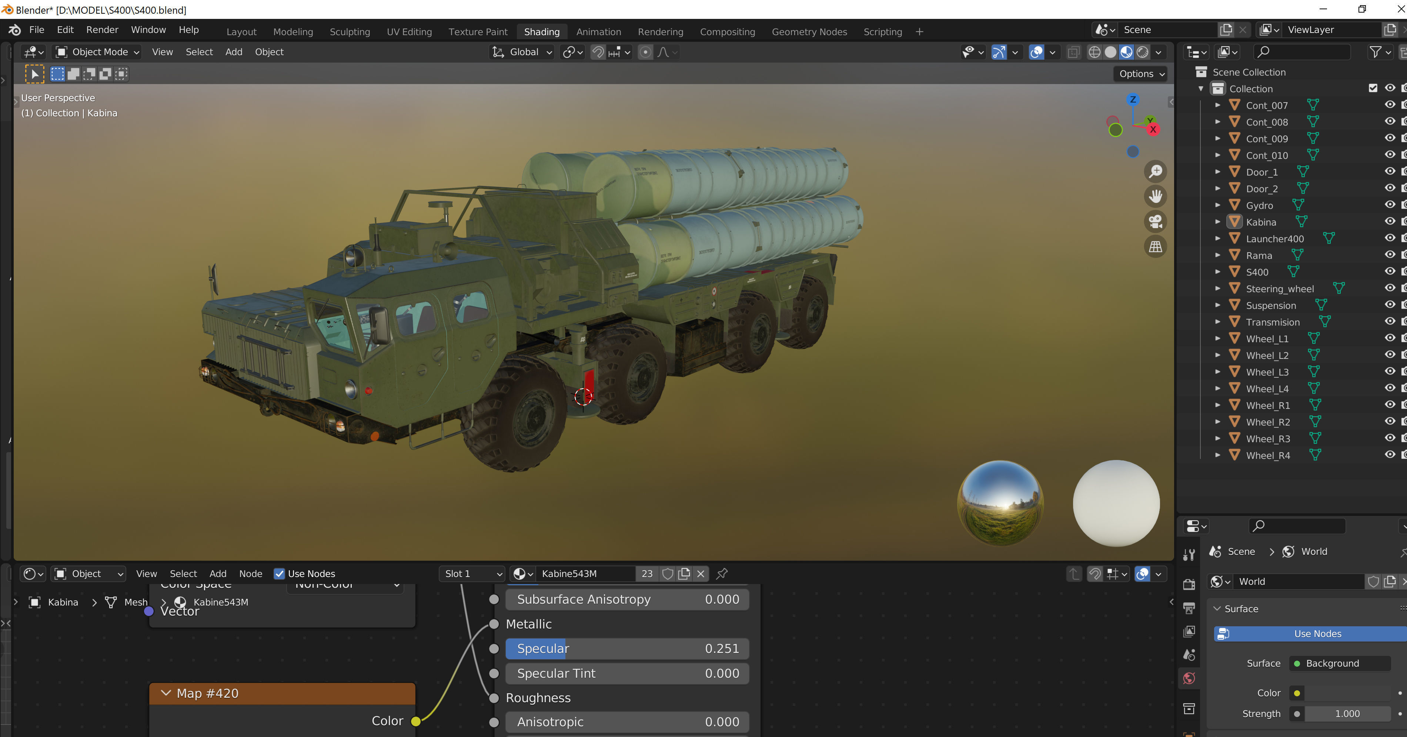
Task: Select rendered viewport shading icon
Action: pos(1142,52)
